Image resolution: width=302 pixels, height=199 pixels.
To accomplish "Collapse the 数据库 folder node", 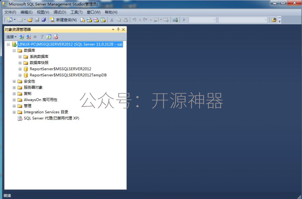I will [14, 51].
